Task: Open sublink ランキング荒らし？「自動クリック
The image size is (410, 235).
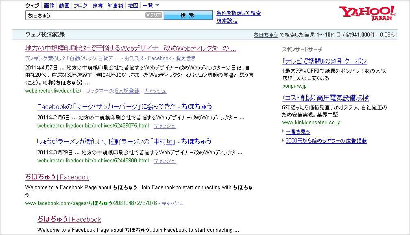Action: [x=72, y=58]
